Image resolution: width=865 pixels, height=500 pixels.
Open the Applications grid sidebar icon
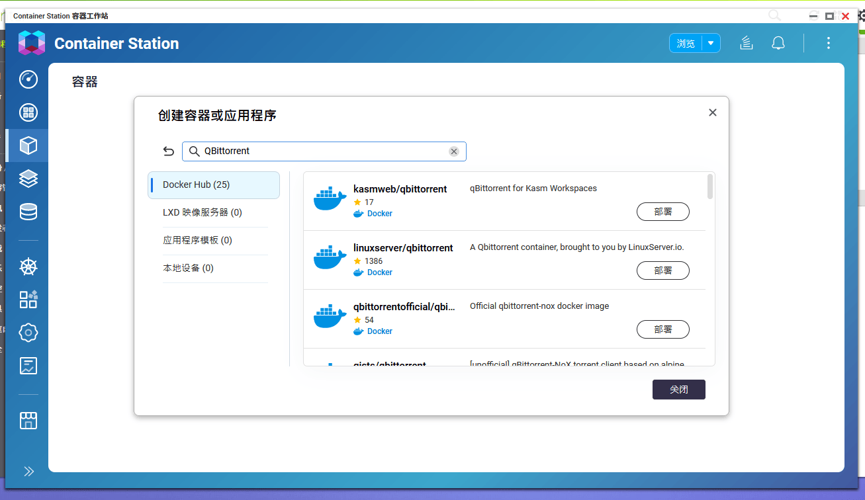(x=28, y=112)
